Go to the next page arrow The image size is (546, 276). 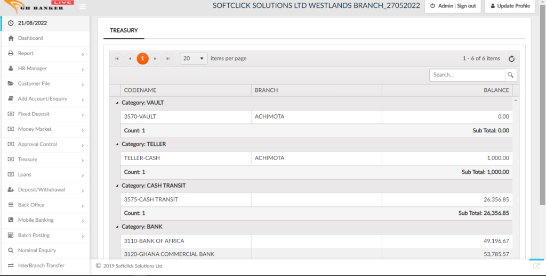[x=155, y=58]
